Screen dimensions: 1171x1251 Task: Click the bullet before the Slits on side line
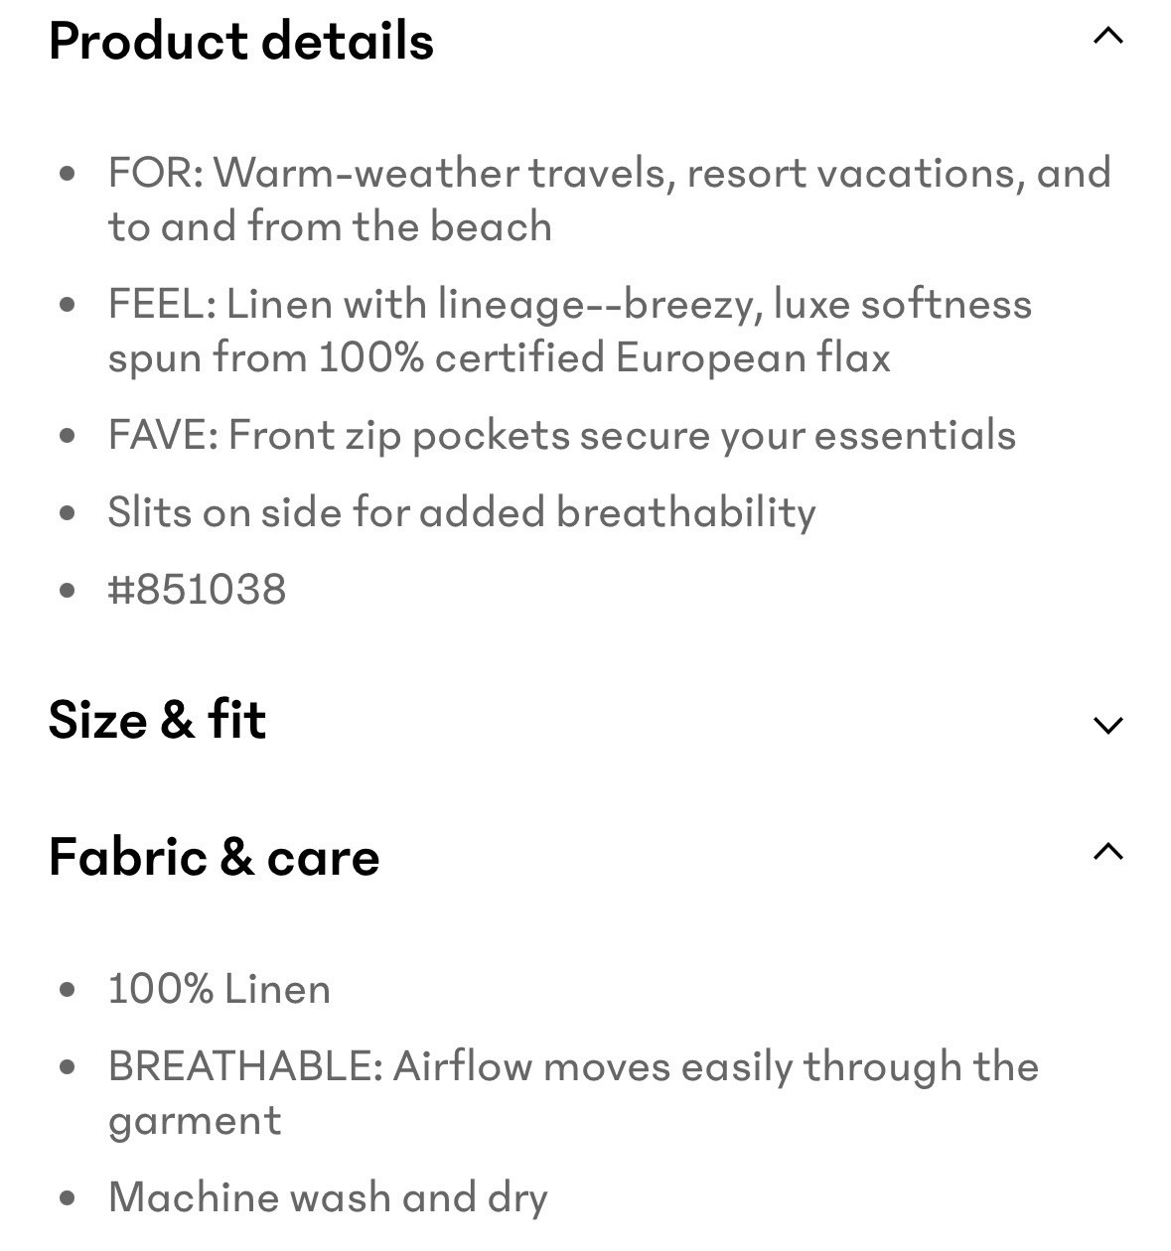pyautogui.click(x=68, y=513)
